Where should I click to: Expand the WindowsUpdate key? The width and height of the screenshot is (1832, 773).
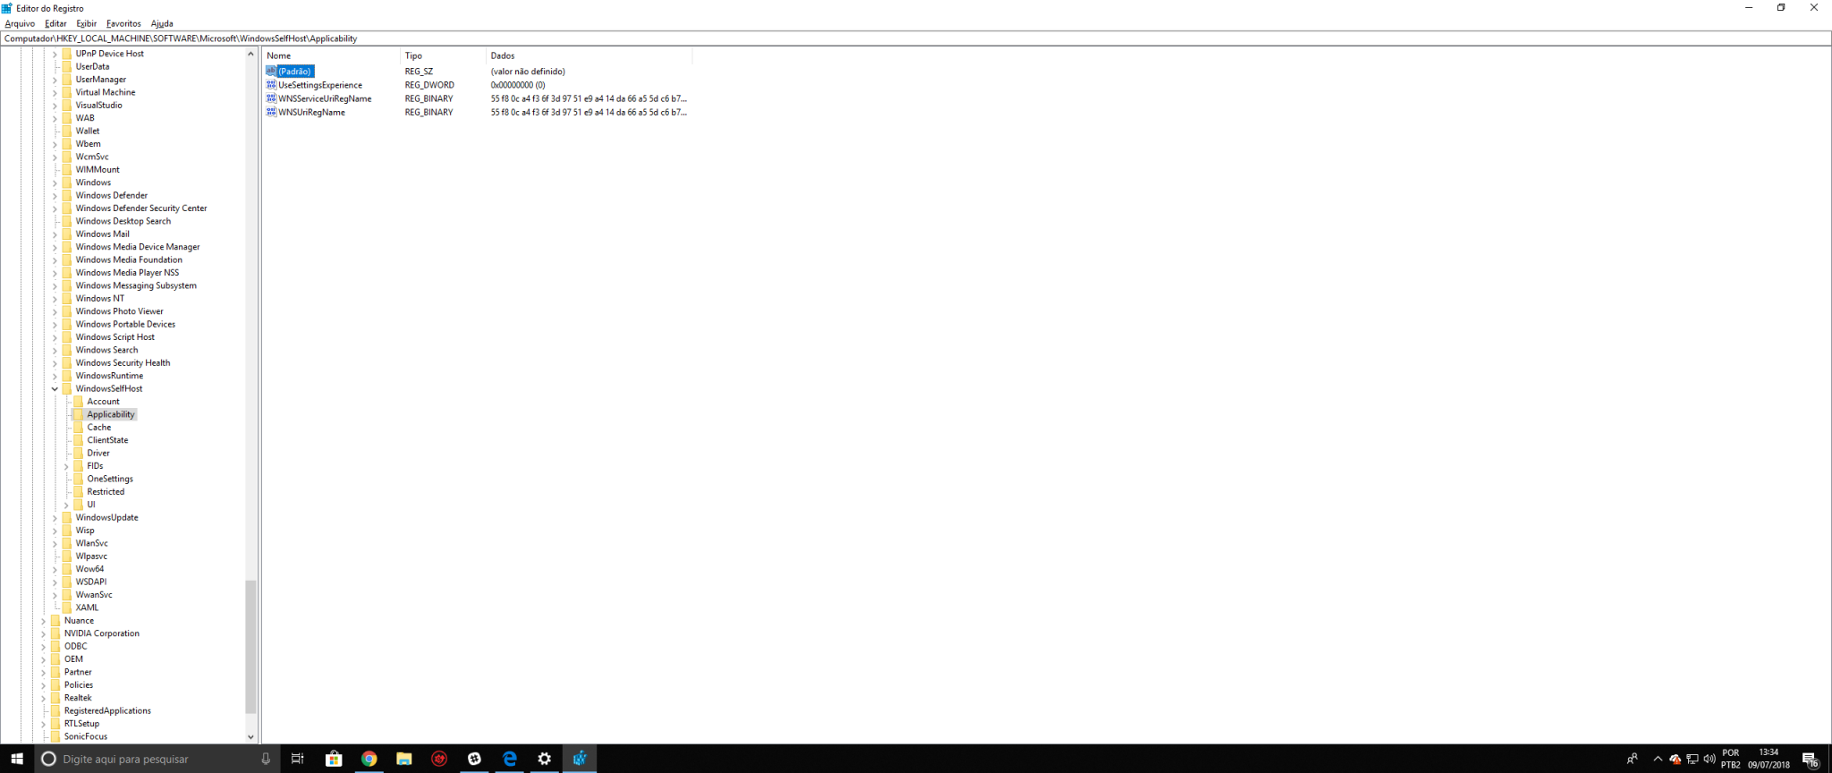point(55,518)
